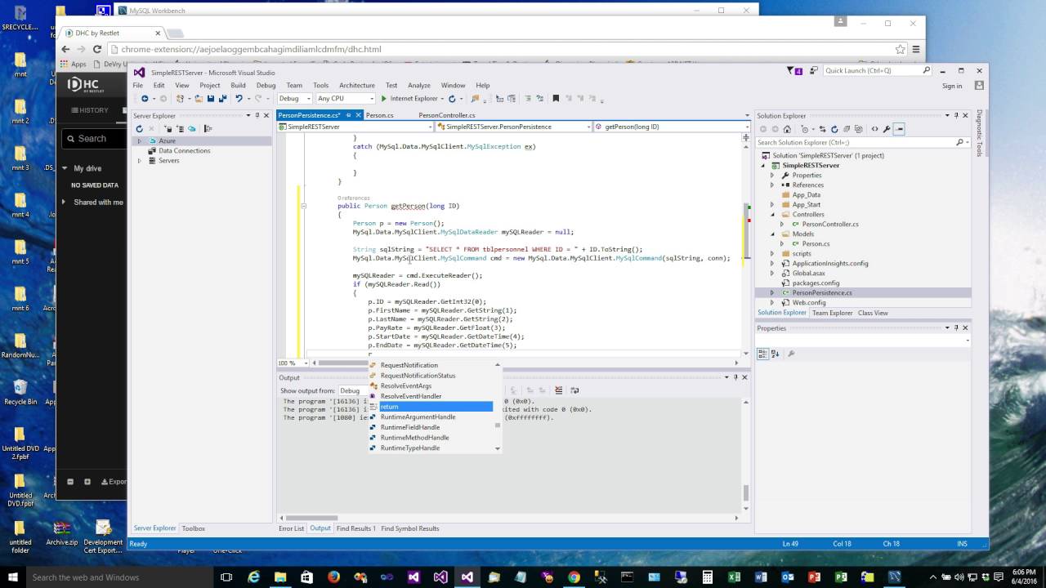Expand the Servers node in Server Explorer
Image resolution: width=1046 pixels, height=588 pixels.
click(x=140, y=160)
